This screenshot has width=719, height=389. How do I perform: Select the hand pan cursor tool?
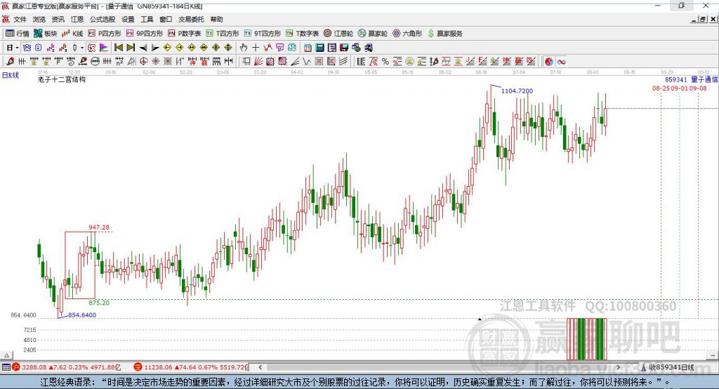pyautogui.click(x=244, y=47)
